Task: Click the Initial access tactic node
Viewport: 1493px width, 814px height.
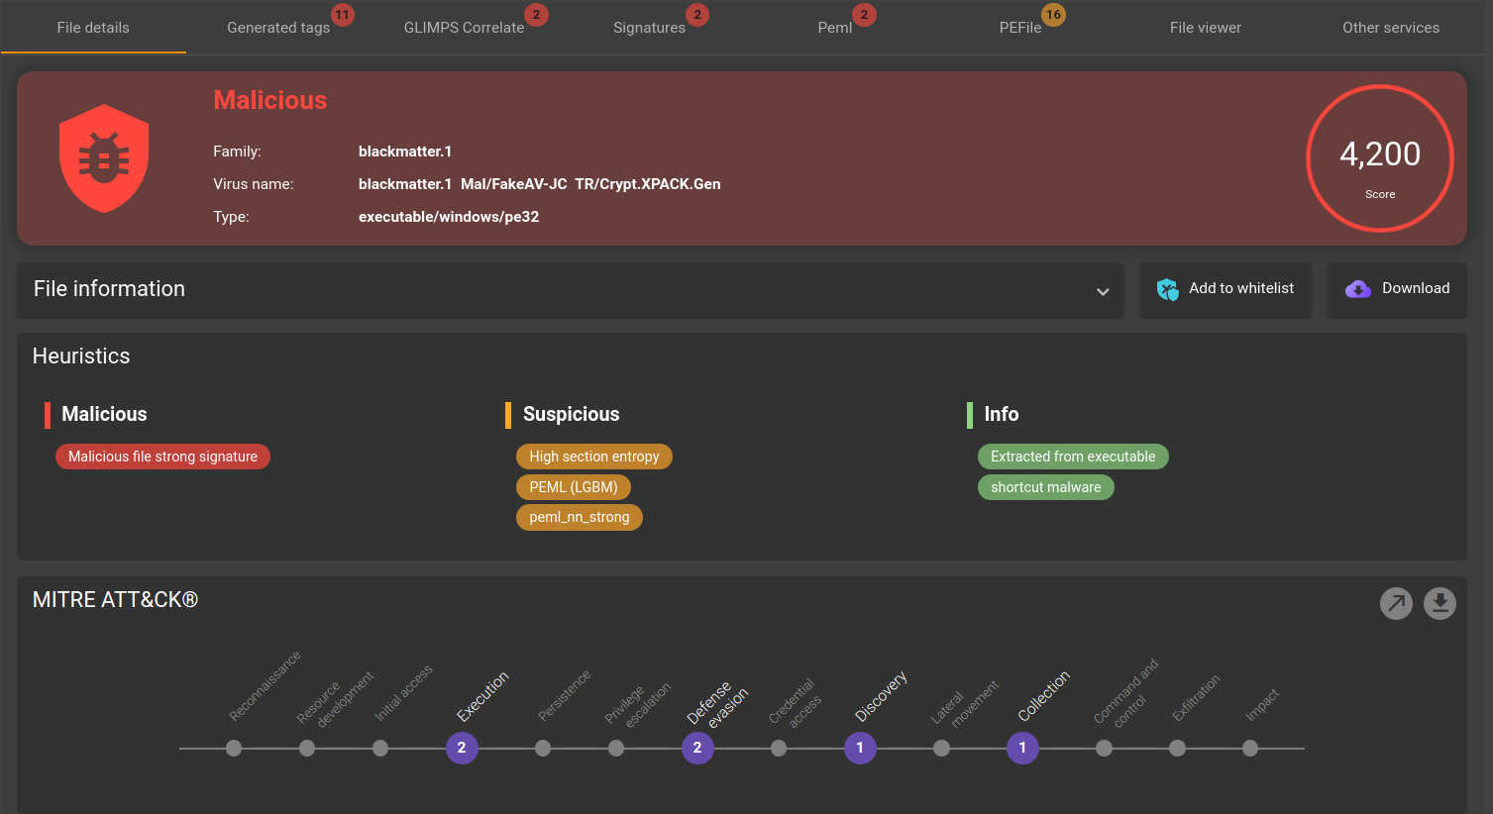Action: point(380,749)
